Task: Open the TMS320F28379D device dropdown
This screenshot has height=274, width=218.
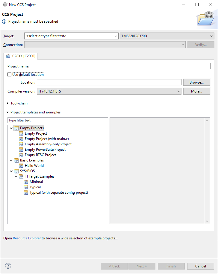Action: [211, 36]
